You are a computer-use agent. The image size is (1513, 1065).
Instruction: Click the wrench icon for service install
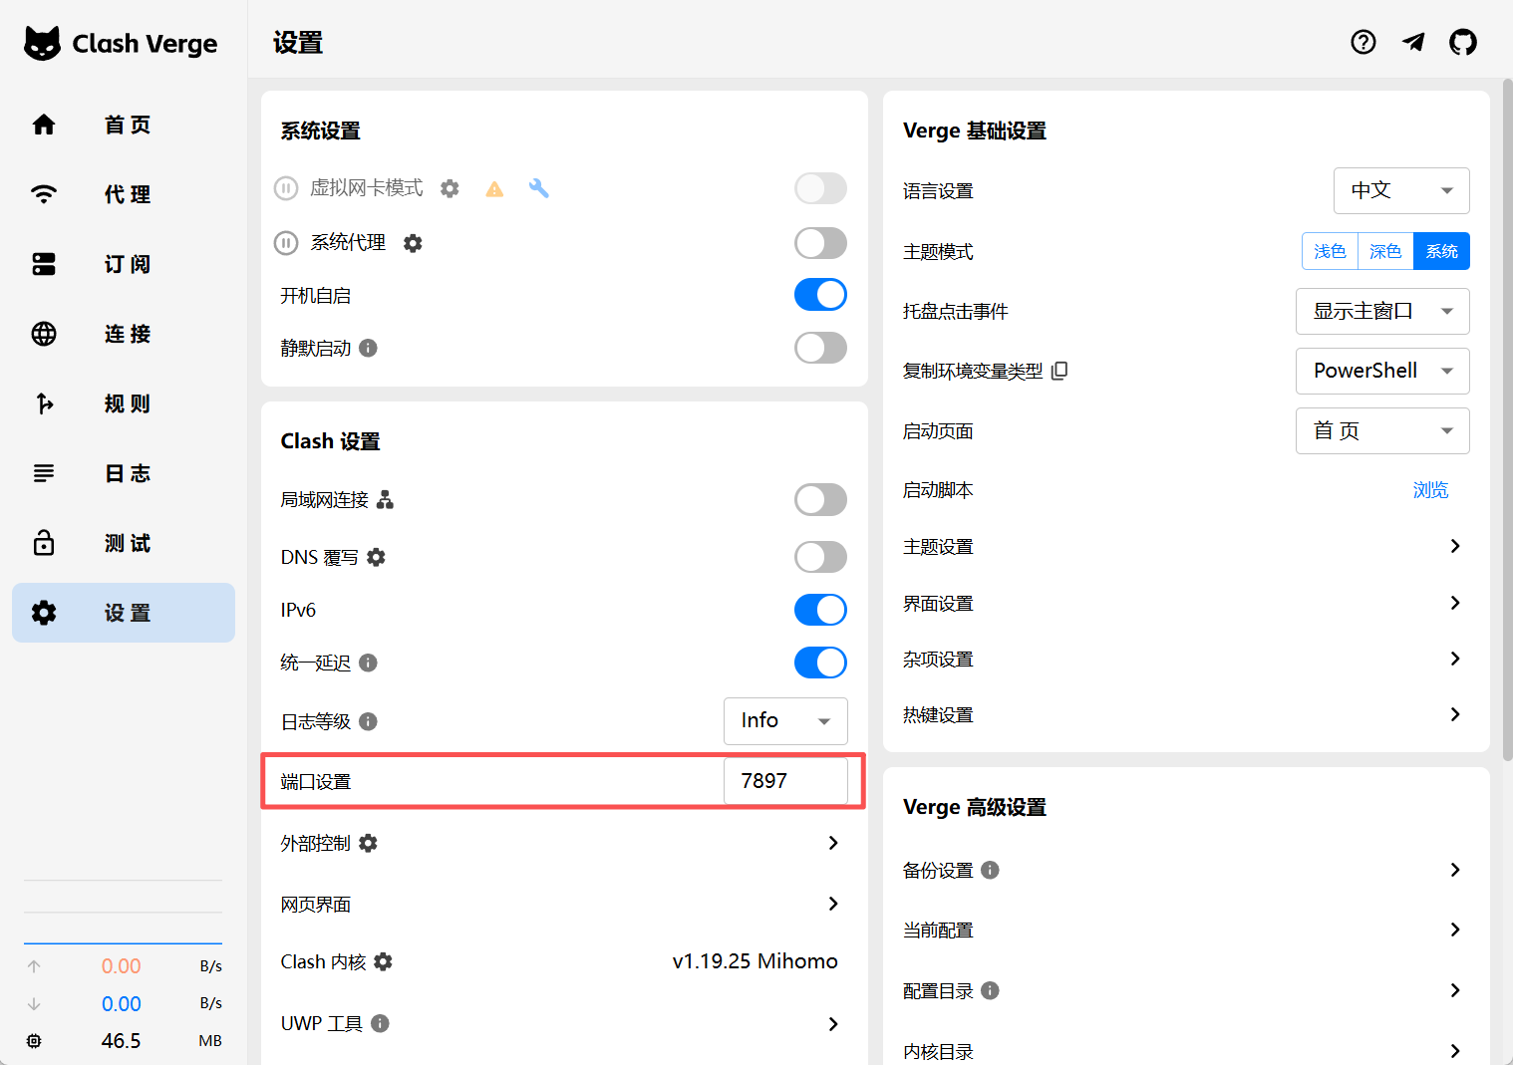click(538, 188)
